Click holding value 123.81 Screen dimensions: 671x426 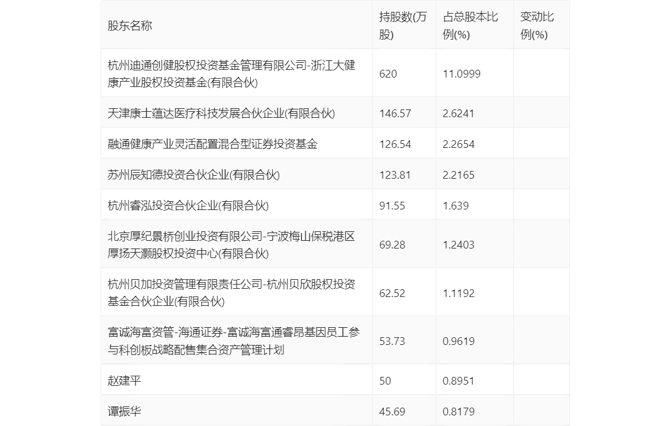pos(395,175)
